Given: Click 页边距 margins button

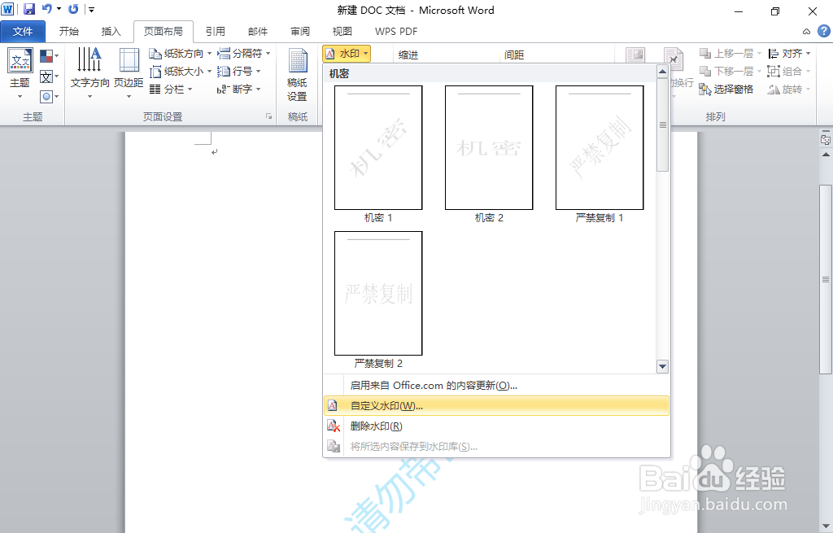Looking at the screenshot, I should click(129, 73).
